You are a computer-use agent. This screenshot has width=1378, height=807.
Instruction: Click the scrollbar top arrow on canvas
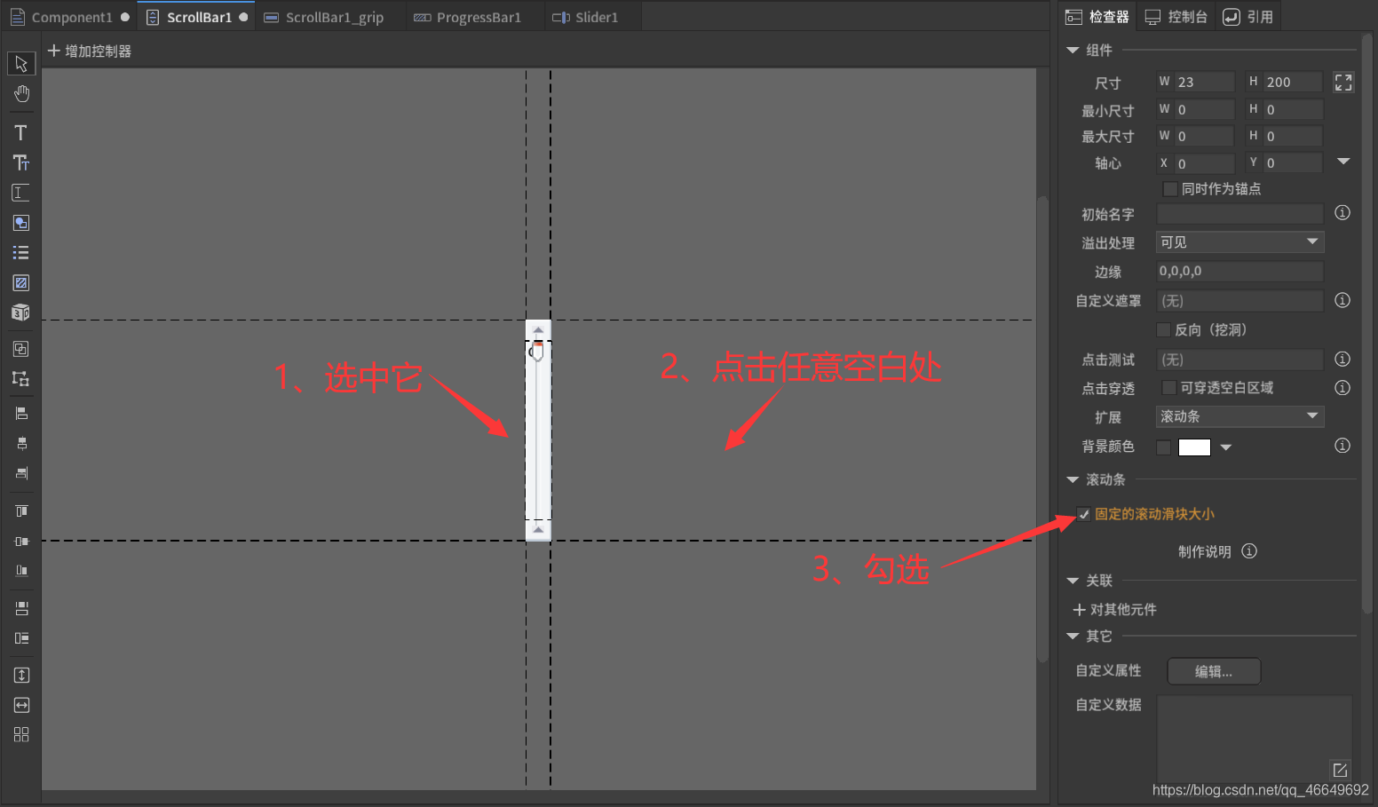coord(538,330)
